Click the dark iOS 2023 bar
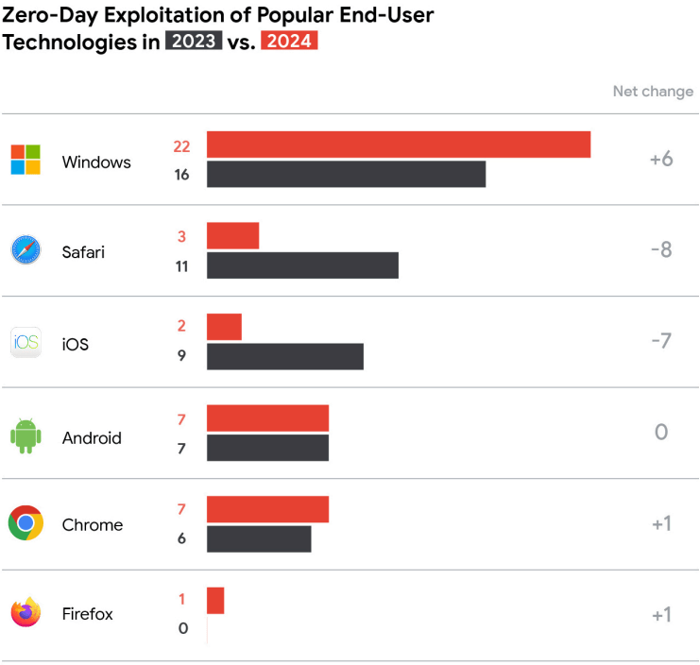700x665 pixels. (x=285, y=357)
